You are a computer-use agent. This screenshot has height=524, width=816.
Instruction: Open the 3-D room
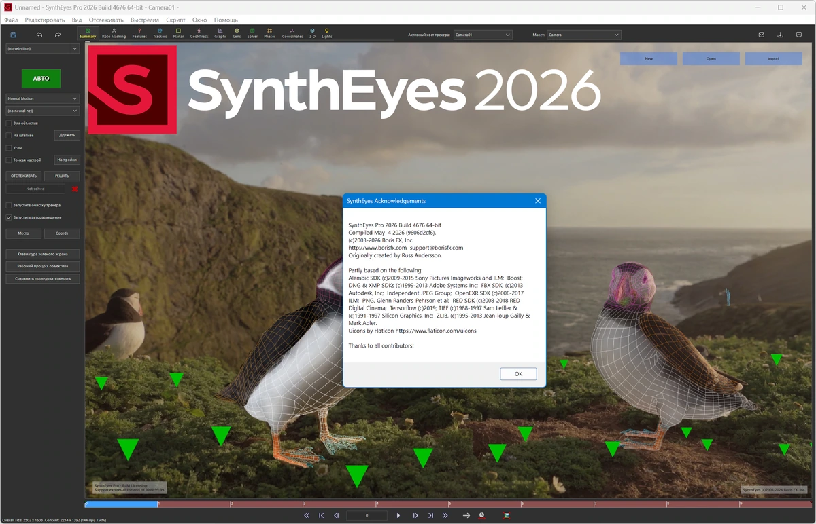coord(312,33)
